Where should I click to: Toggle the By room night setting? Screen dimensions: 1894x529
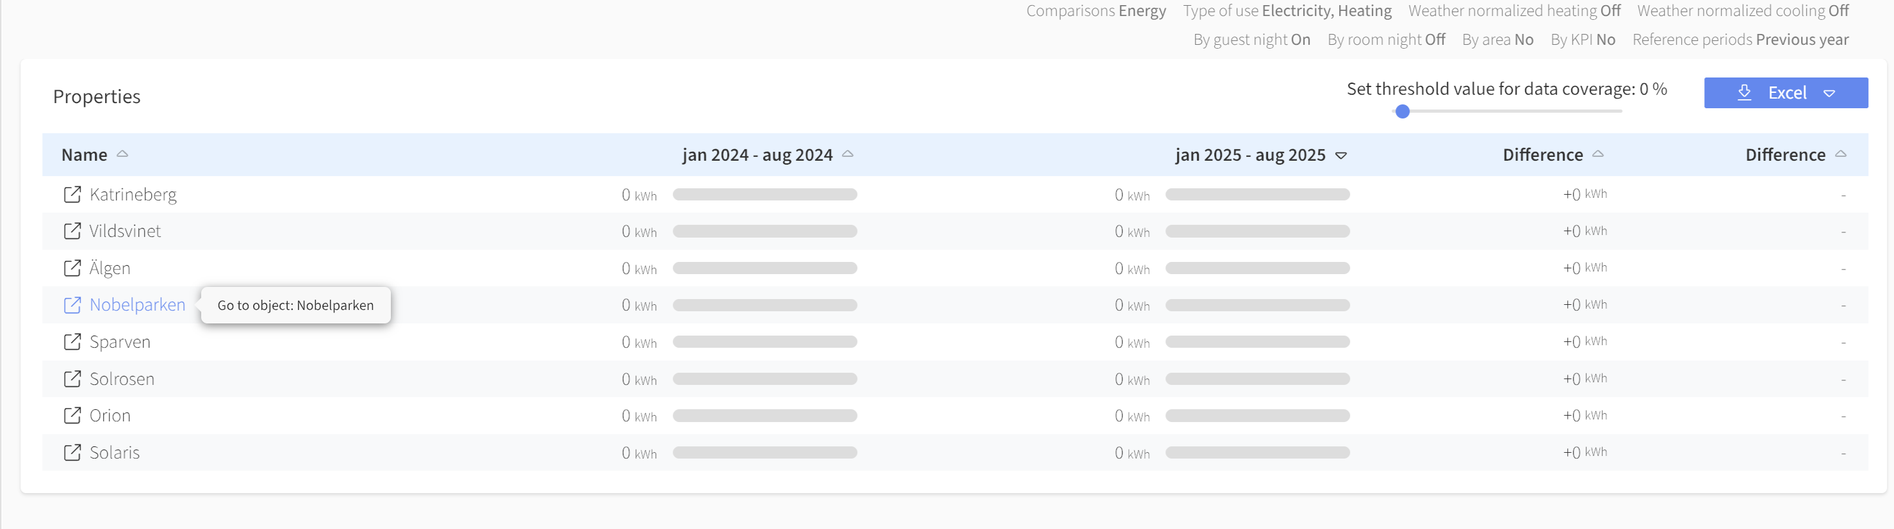pos(1385,40)
